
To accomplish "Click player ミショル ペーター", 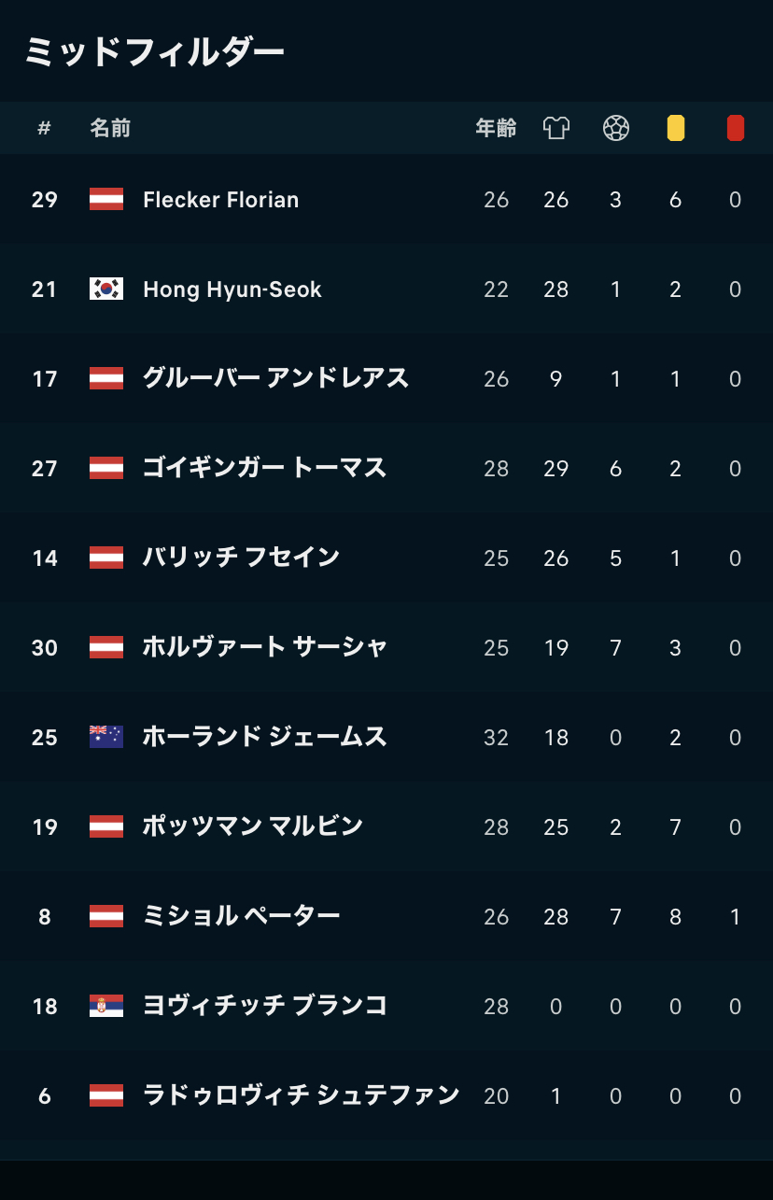I will pos(241,916).
